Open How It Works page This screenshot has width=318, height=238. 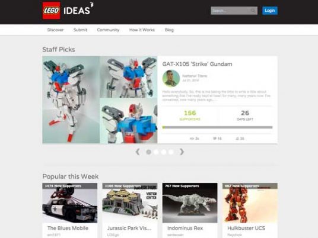coord(142,30)
